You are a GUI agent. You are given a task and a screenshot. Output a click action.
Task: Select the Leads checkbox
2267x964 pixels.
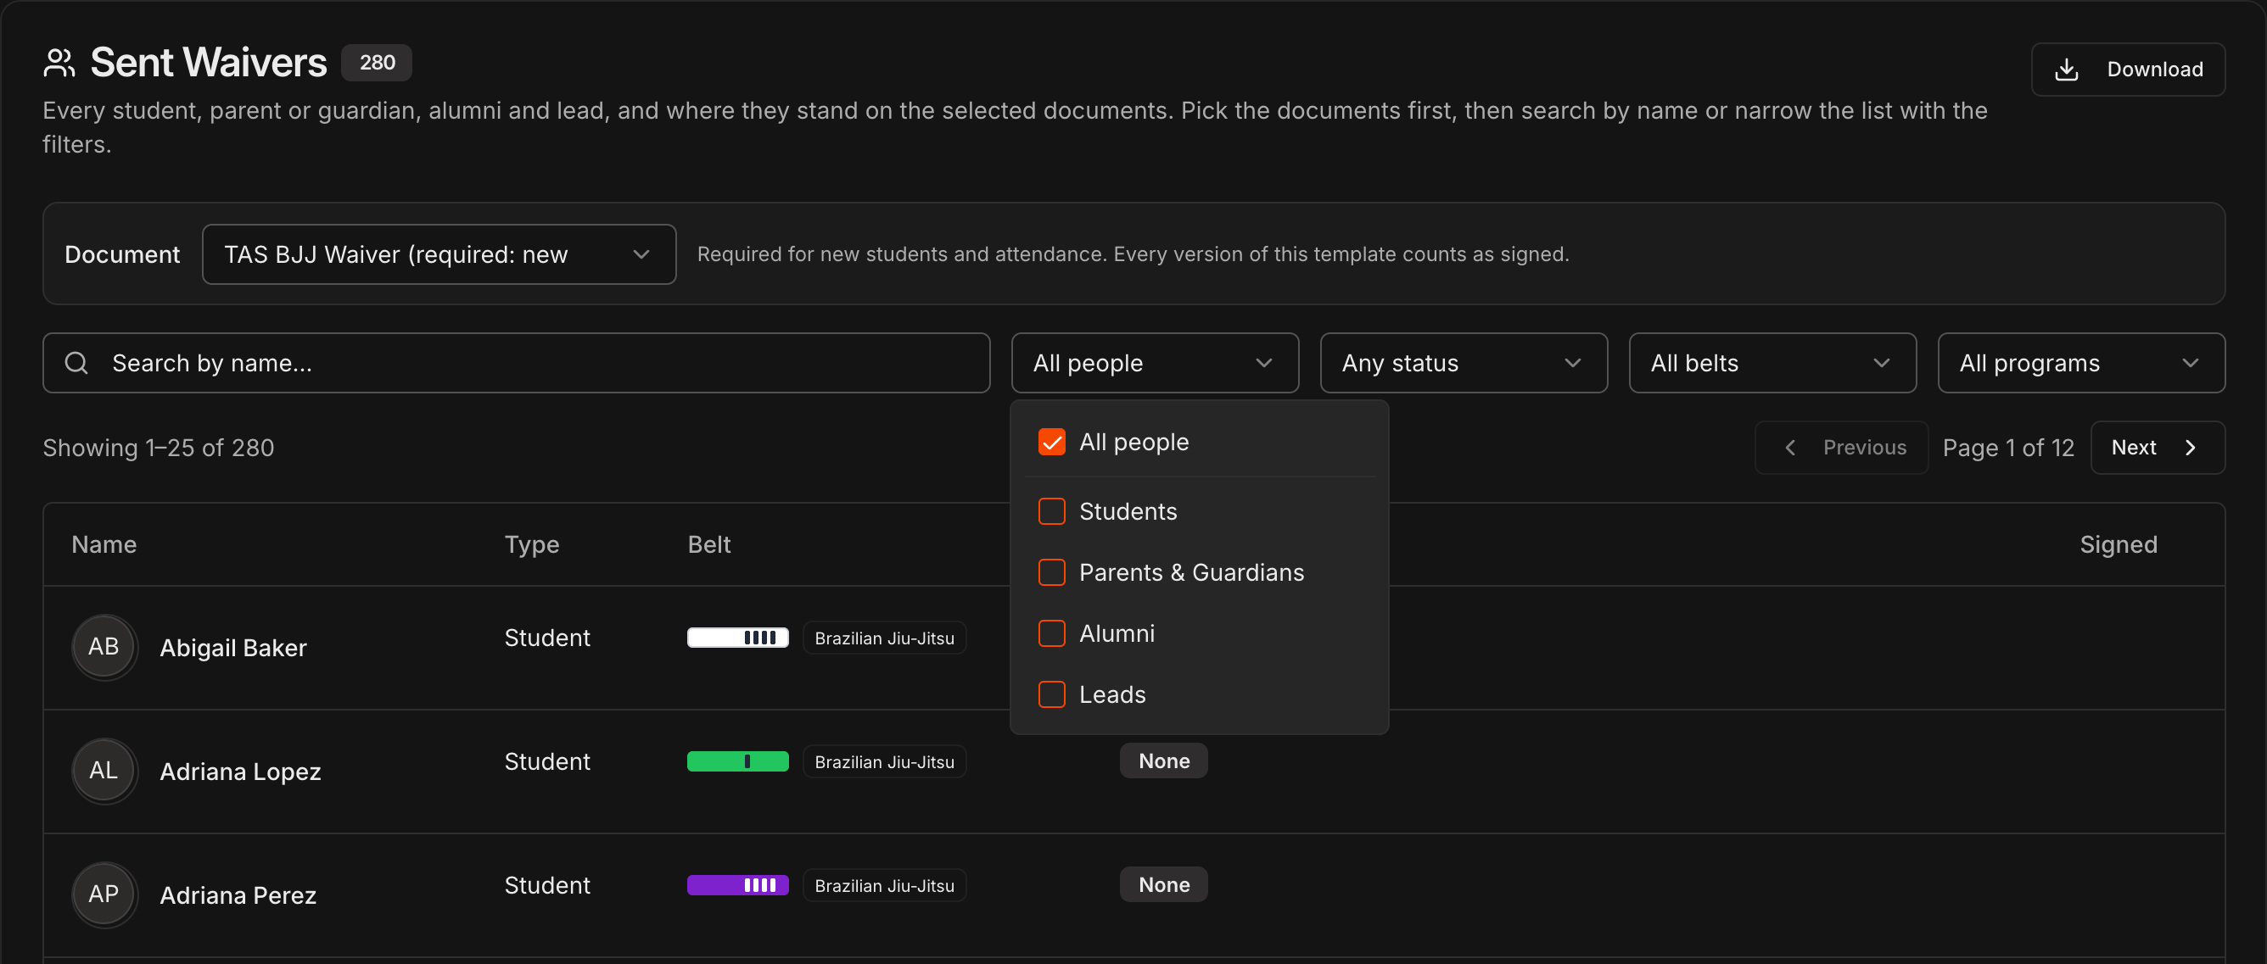(1052, 695)
